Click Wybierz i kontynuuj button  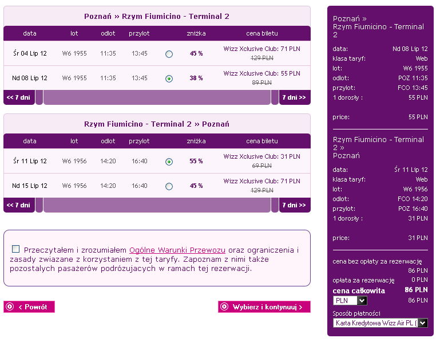(264, 307)
